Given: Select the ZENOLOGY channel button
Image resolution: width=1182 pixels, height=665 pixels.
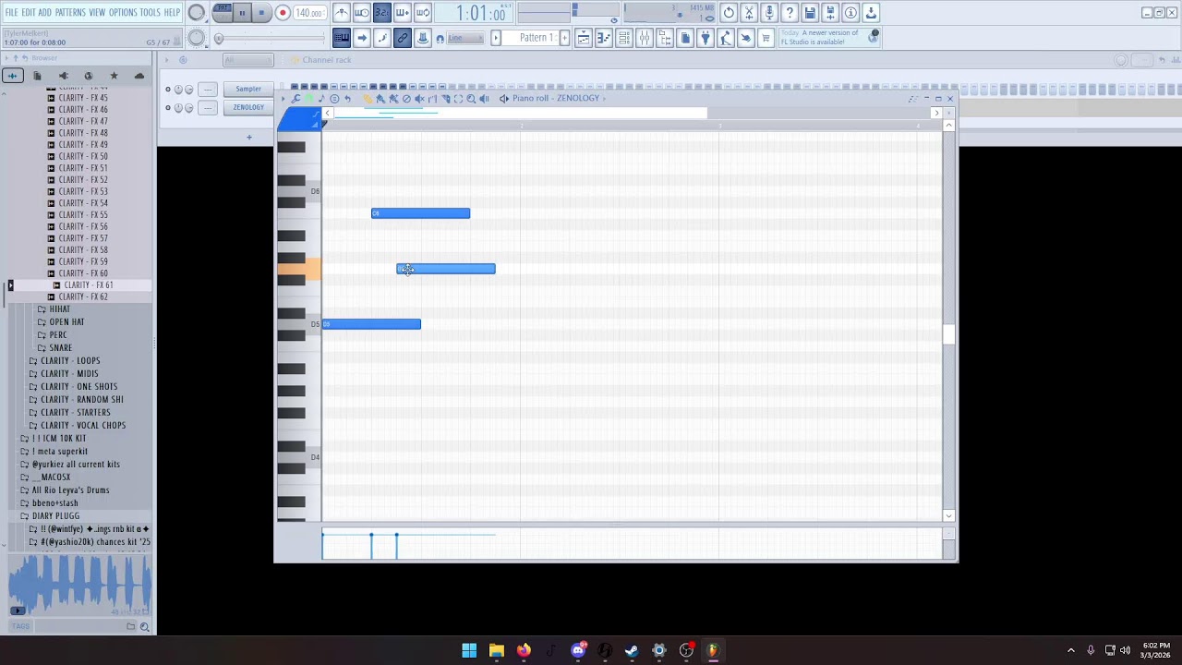Looking at the screenshot, I should pos(248,107).
